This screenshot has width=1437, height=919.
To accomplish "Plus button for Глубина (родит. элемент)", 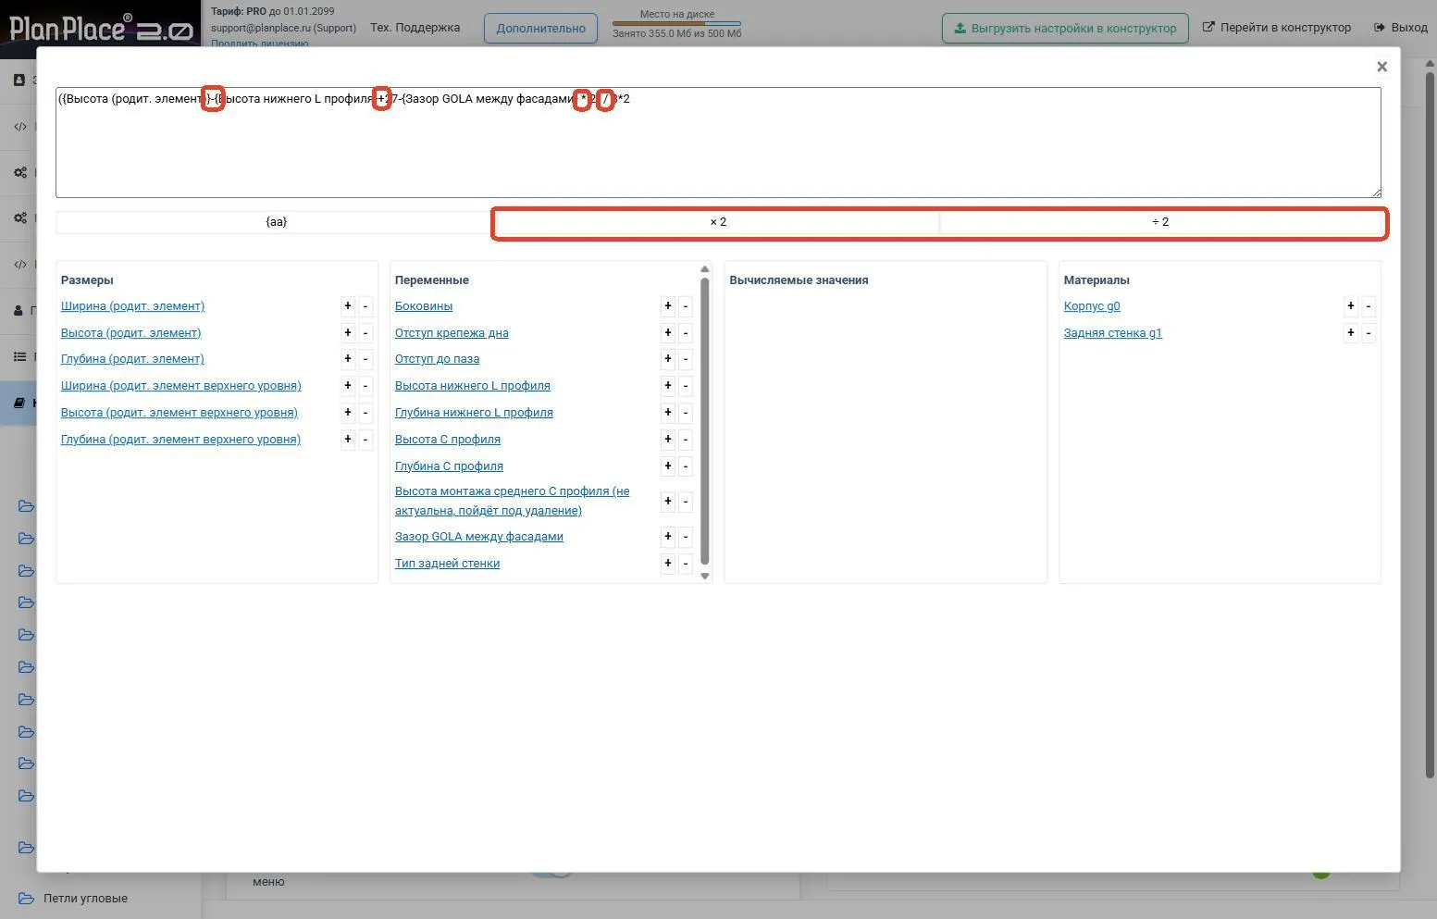I will [x=348, y=359].
